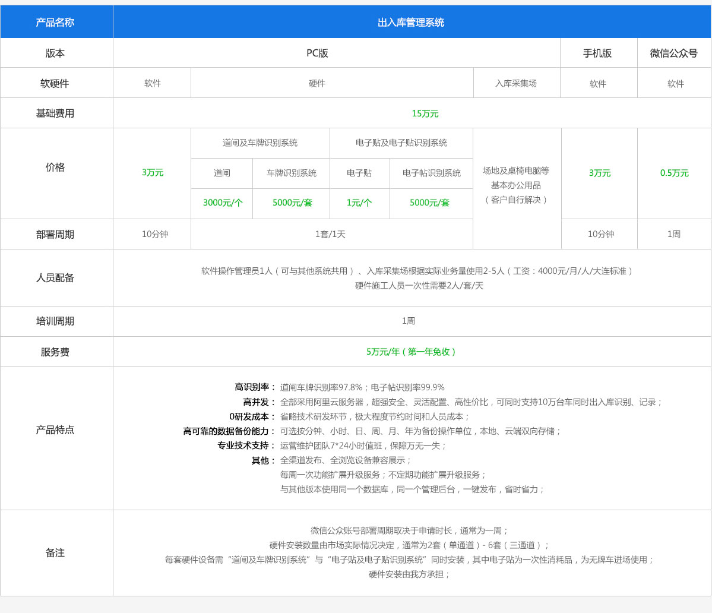The height and width of the screenshot is (613, 712).
Task: Click the "5万元/年（第一年免收）" service fee
Action: point(411,352)
